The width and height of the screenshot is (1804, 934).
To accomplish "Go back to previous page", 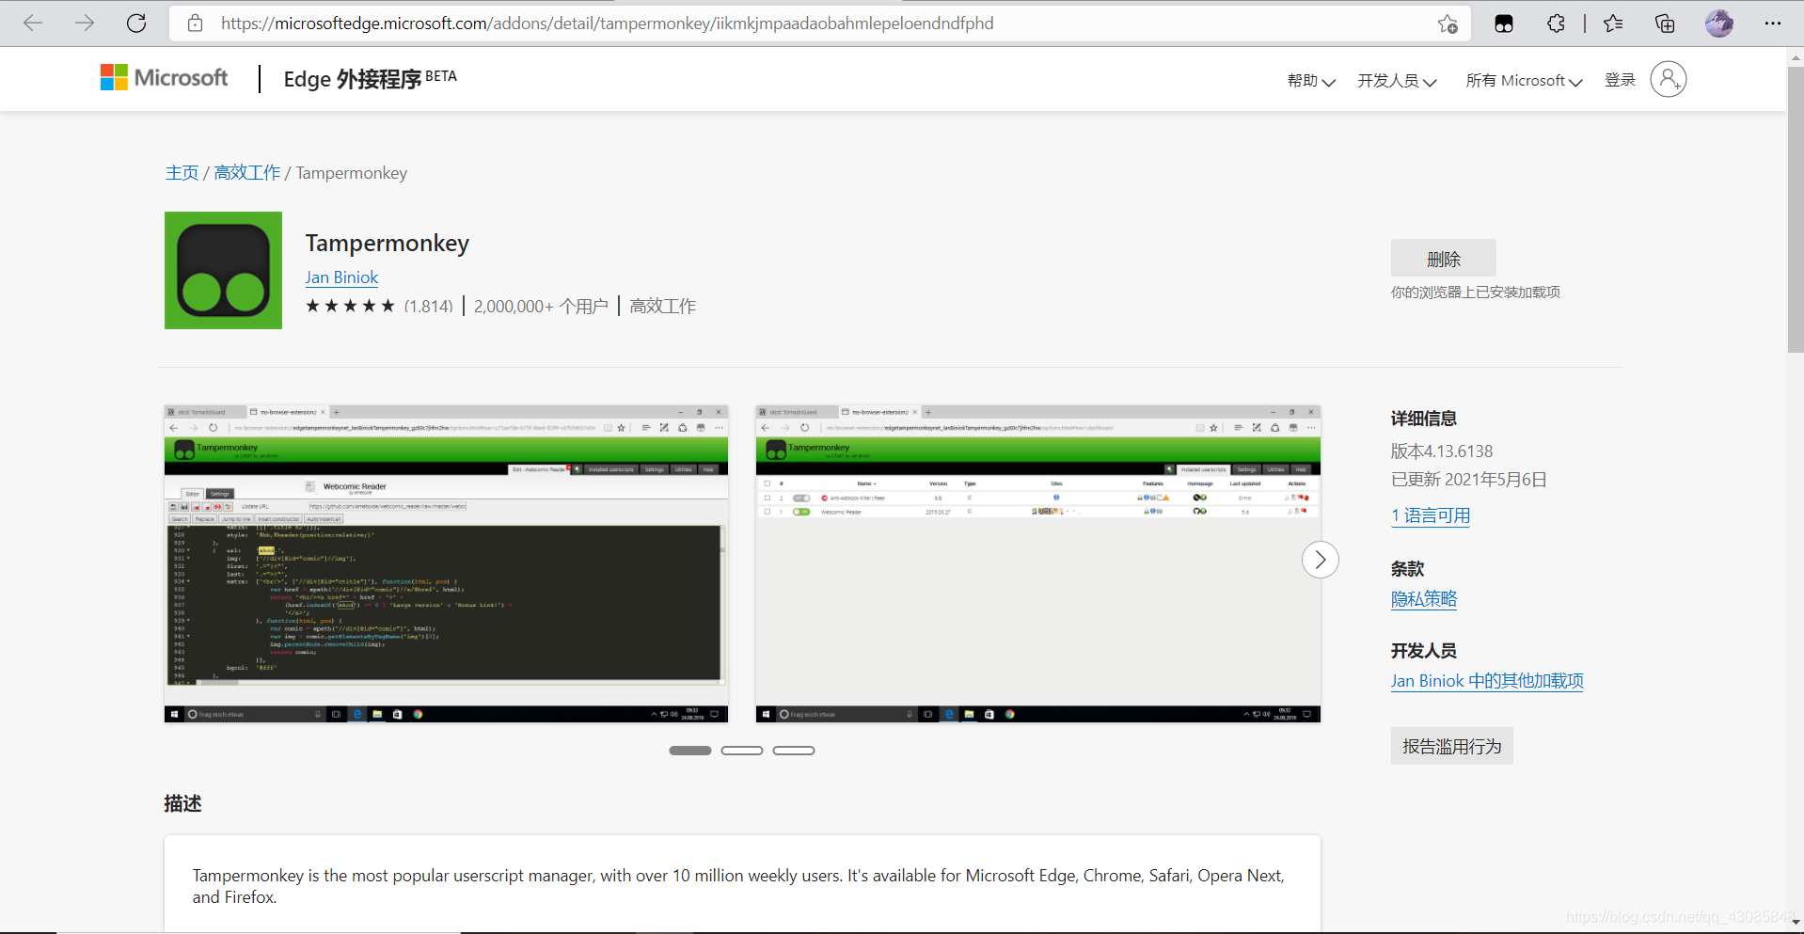I will (x=33, y=24).
